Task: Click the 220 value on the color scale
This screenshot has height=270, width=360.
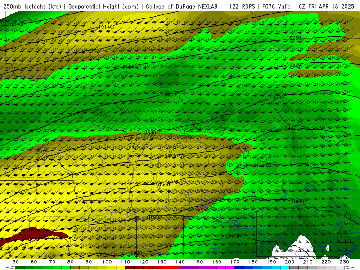Action: coord(326,262)
